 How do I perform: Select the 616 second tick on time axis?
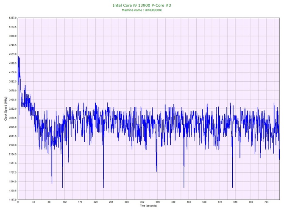pos(235,202)
